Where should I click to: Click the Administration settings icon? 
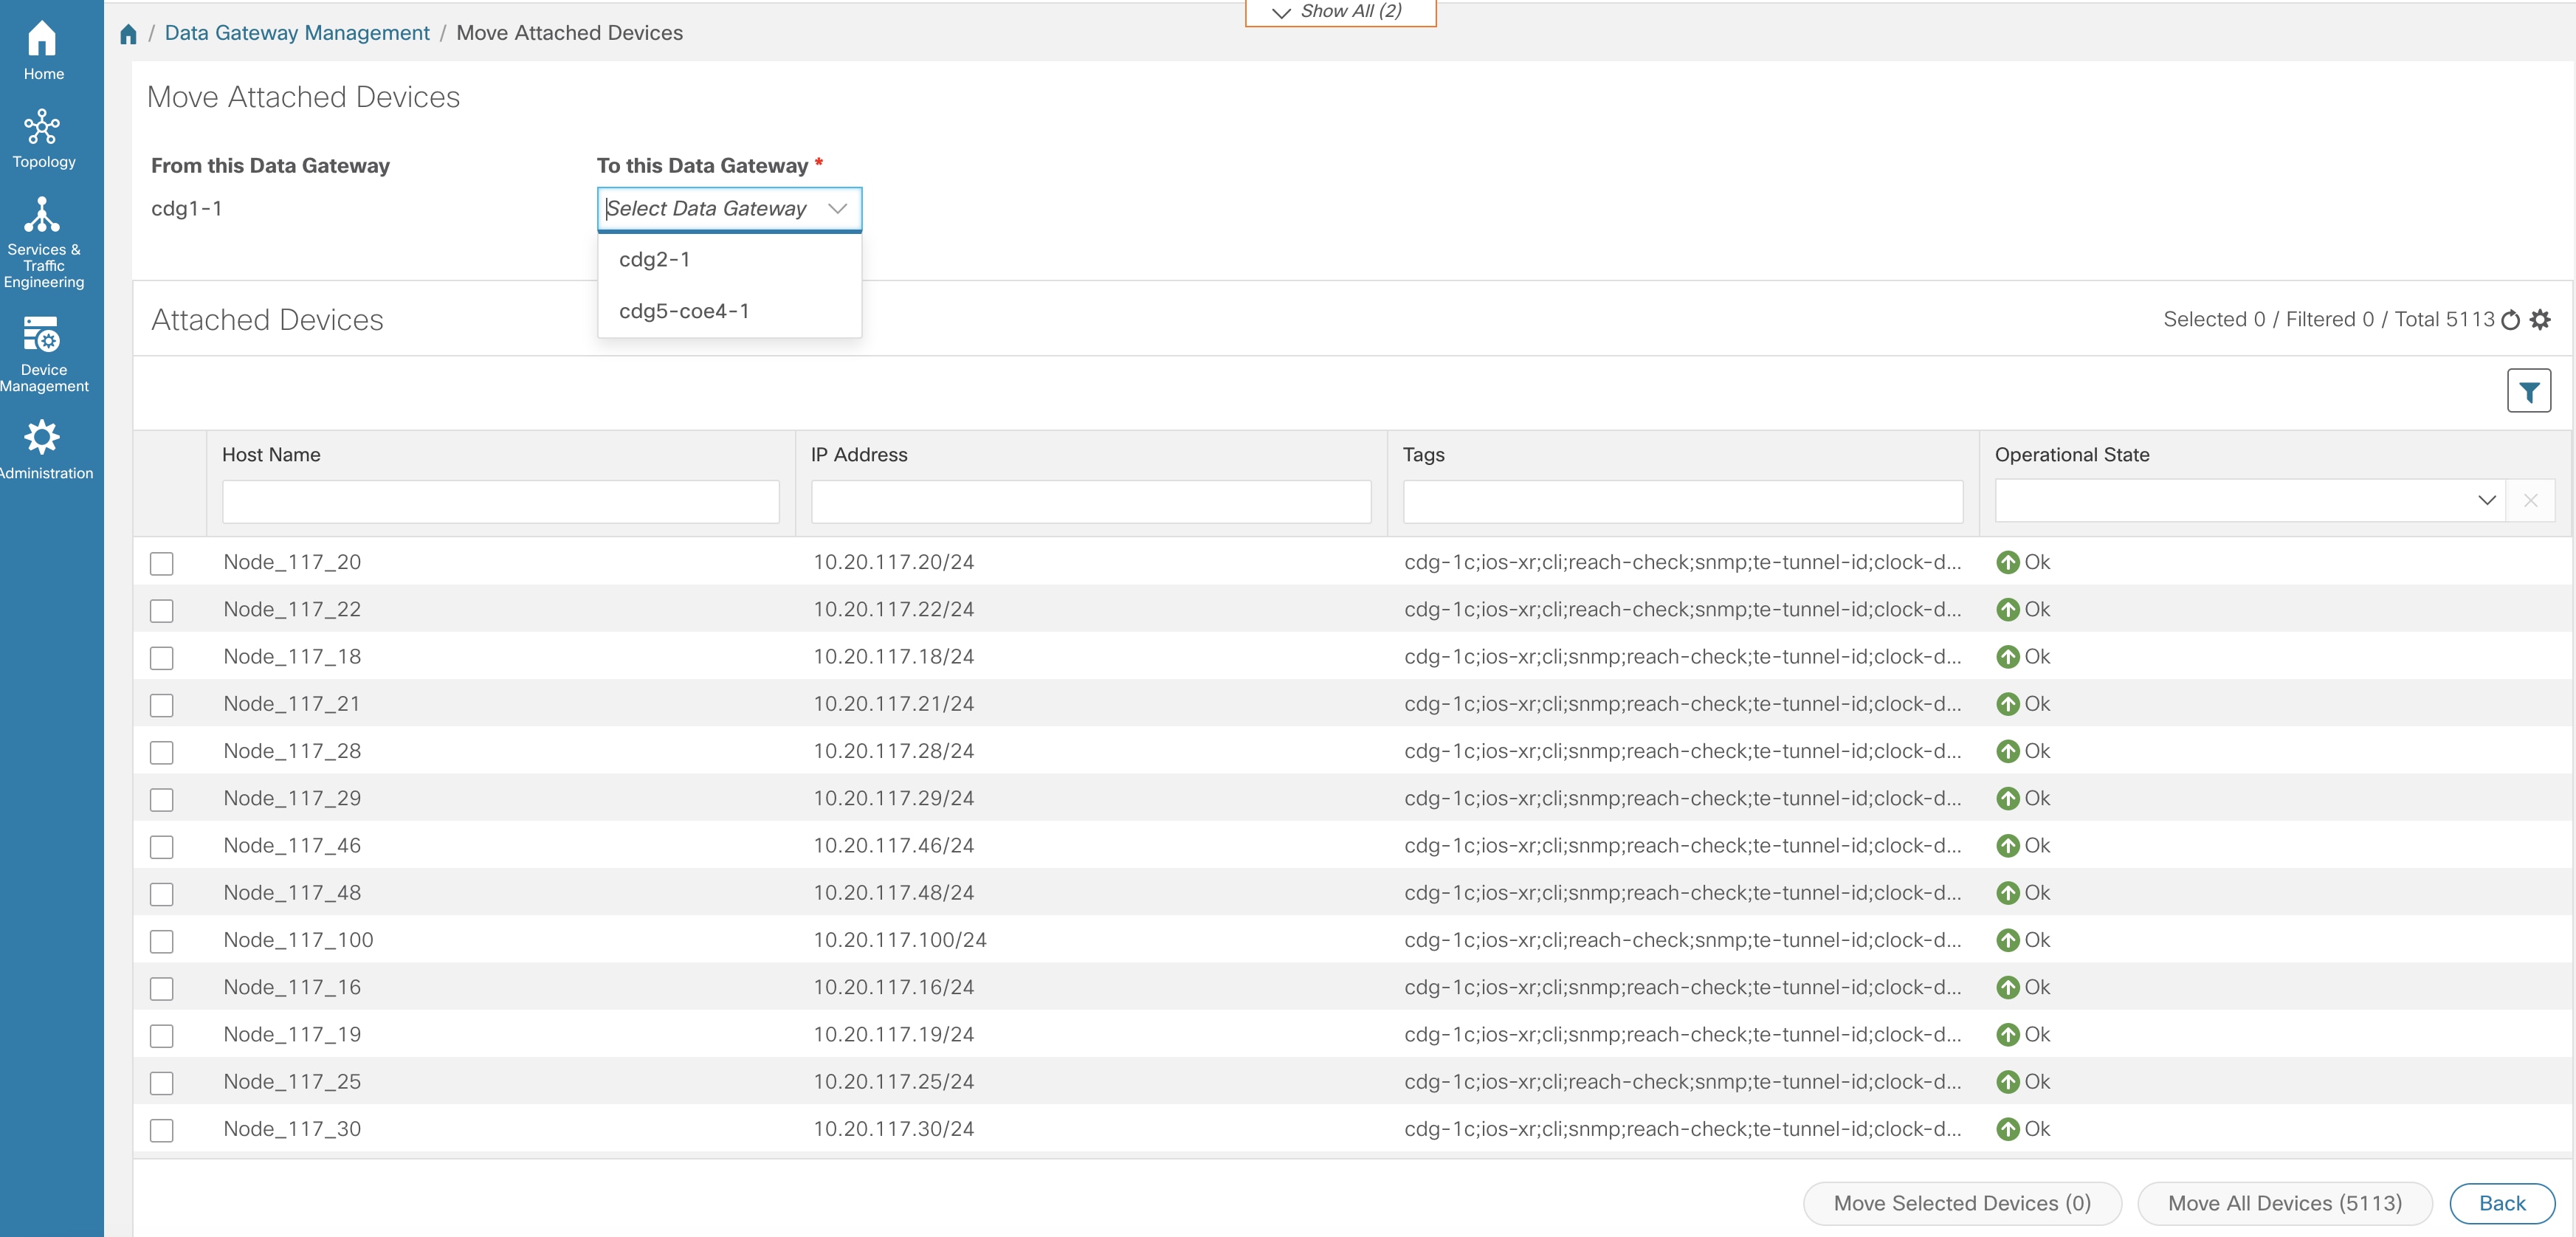(x=44, y=437)
